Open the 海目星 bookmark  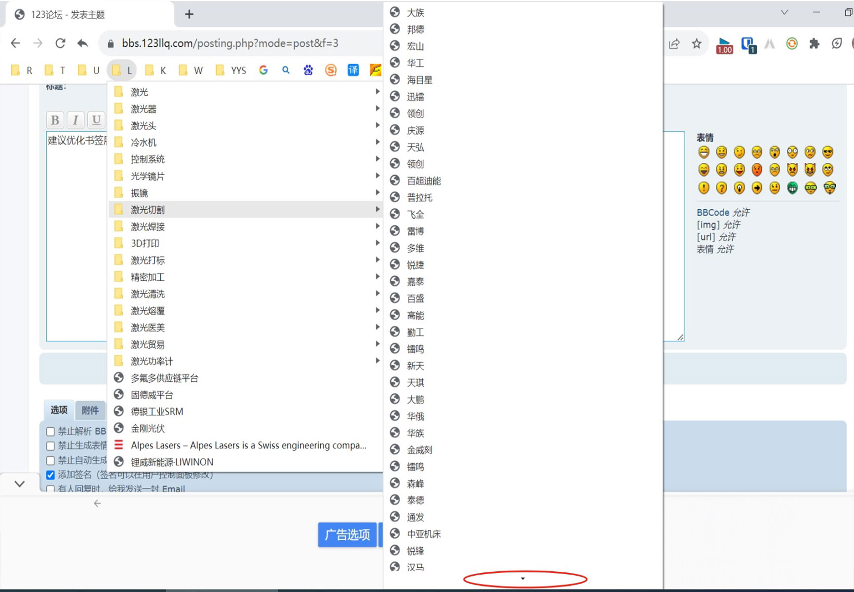pyautogui.click(x=523, y=79)
